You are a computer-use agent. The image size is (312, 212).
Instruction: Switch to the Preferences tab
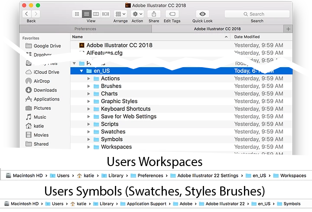point(85,29)
